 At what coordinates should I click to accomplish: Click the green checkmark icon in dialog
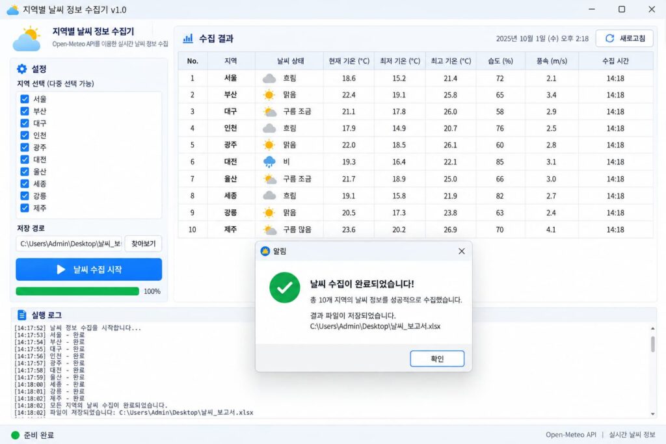click(285, 287)
